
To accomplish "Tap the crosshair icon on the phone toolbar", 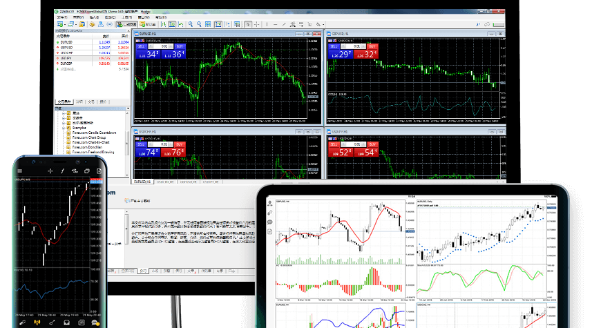I will pos(50,170).
